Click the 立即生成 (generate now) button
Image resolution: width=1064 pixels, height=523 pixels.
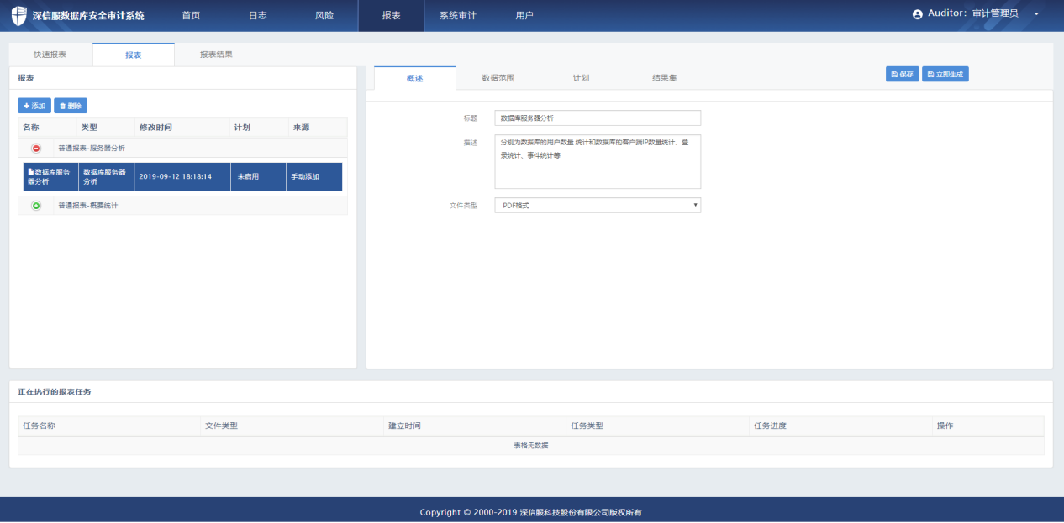point(945,74)
